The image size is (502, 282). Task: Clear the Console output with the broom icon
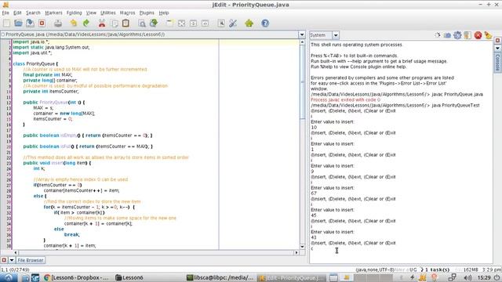[488, 35]
